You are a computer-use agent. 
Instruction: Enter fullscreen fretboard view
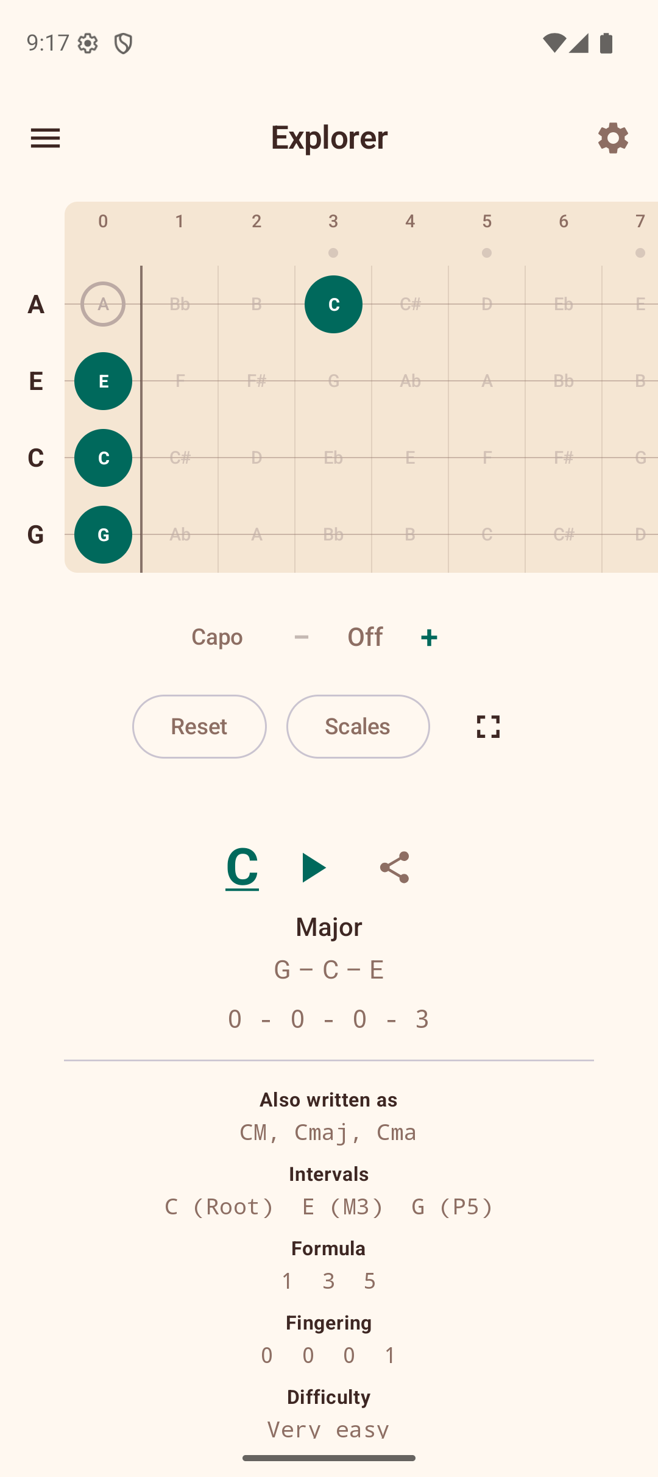[487, 726]
